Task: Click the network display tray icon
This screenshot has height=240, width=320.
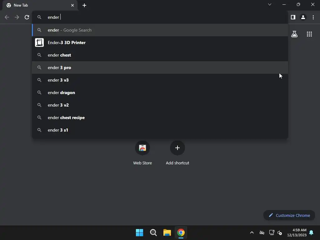Action: (272, 232)
